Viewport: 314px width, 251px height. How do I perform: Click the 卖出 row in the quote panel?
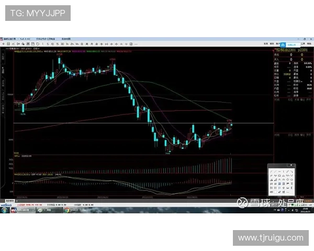click(x=277, y=56)
